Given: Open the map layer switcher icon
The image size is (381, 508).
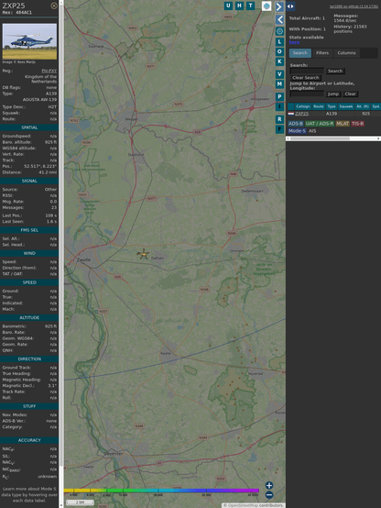Looking at the screenshot, I should (267, 6).
